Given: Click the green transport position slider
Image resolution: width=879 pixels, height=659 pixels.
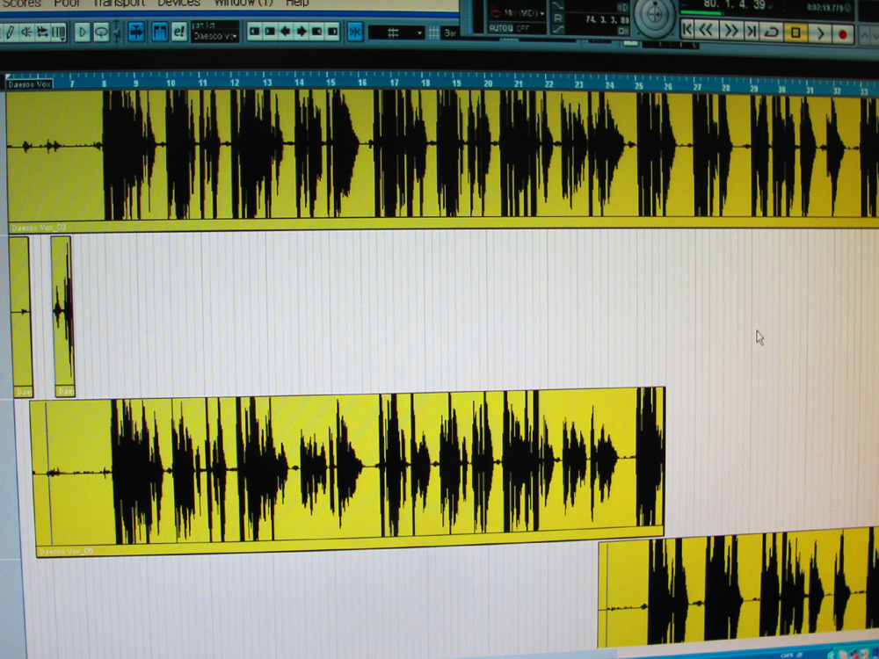Looking at the screenshot, I should (x=701, y=13).
